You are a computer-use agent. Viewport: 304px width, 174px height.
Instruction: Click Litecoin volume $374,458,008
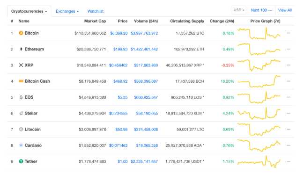coord(146,130)
